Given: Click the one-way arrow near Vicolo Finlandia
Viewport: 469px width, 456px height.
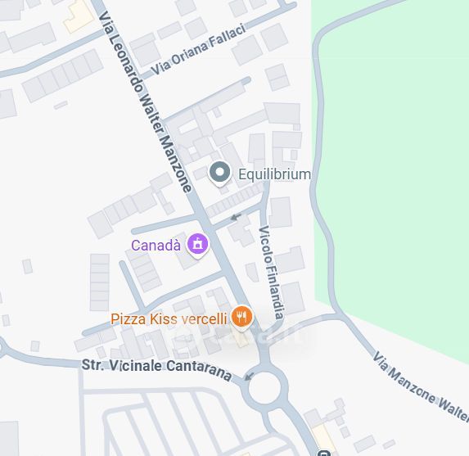Looking at the screenshot, I should [237, 216].
